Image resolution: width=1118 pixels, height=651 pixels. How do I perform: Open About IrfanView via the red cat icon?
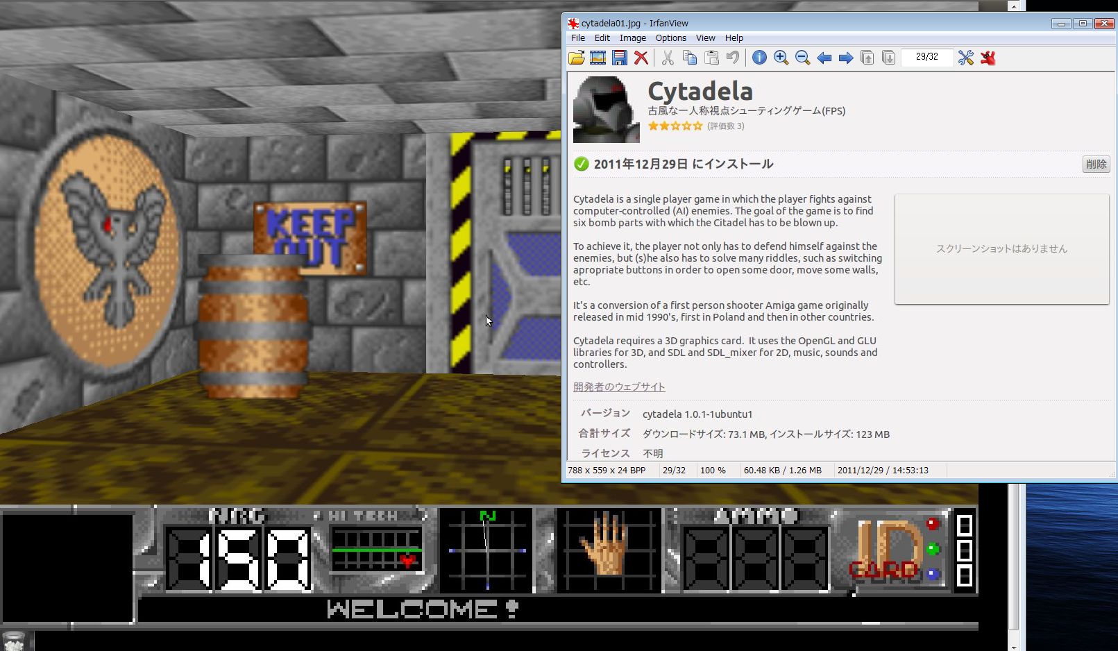988,58
